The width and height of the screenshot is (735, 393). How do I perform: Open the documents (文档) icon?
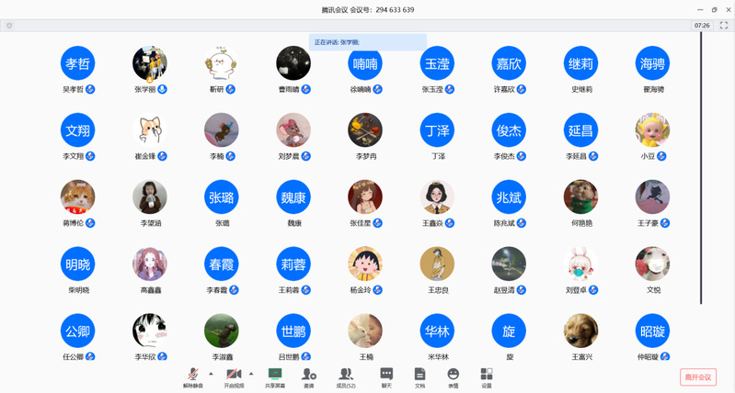(x=419, y=374)
